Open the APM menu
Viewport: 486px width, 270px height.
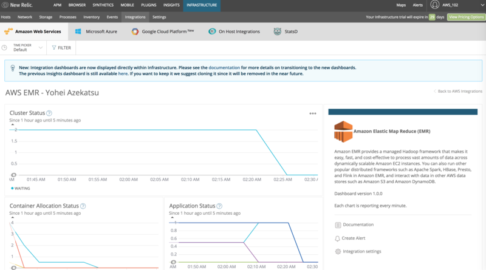(x=57, y=5)
